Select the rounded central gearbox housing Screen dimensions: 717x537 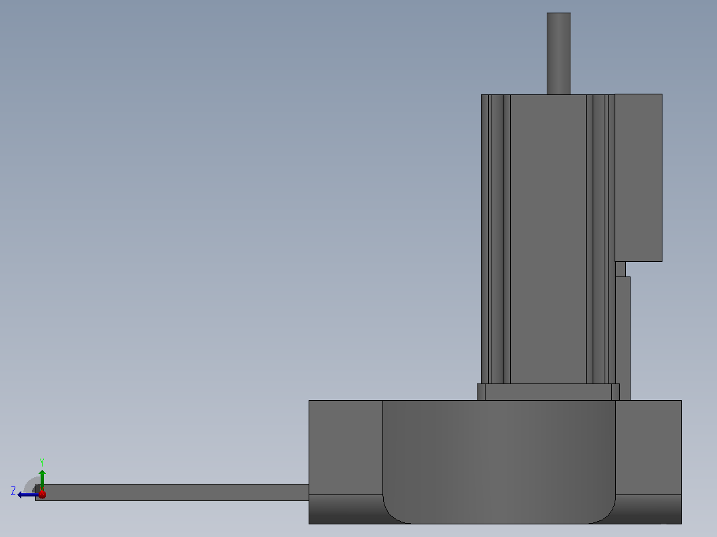coord(499,462)
